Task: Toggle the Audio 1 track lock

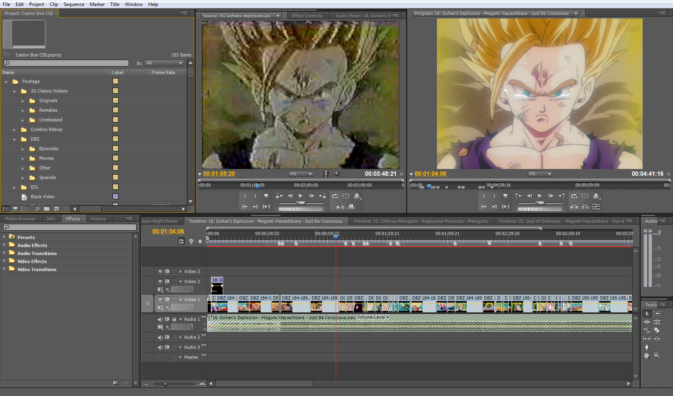Action: (x=174, y=319)
